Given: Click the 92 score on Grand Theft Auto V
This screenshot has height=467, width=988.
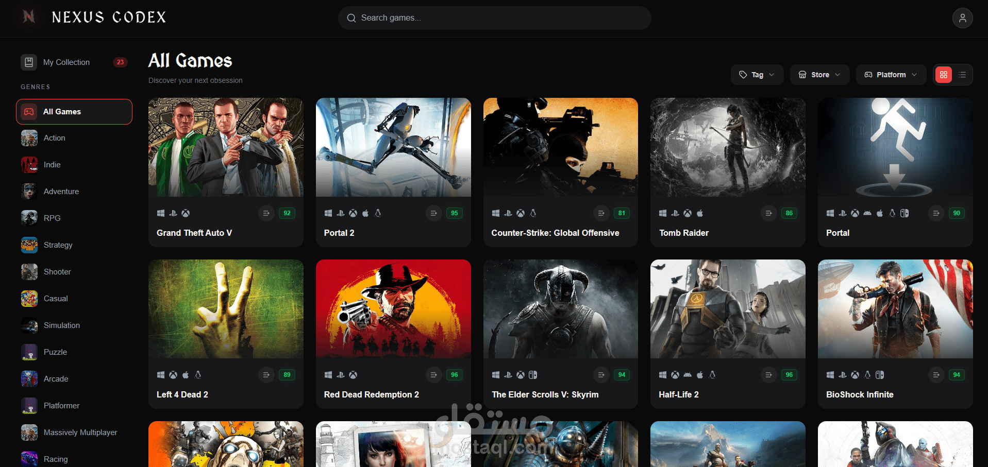Looking at the screenshot, I should tap(287, 213).
